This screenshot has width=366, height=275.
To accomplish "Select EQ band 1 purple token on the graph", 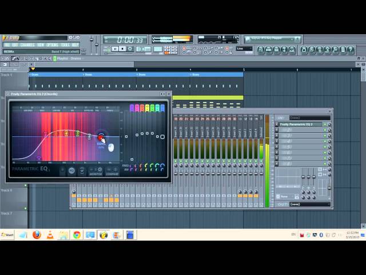I will click(39, 158).
